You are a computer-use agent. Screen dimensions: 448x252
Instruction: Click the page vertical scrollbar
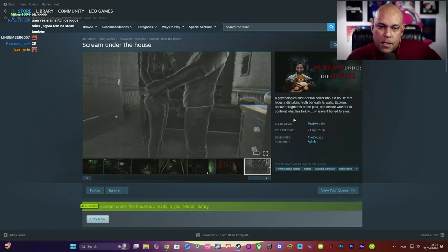tap(446, 66)
